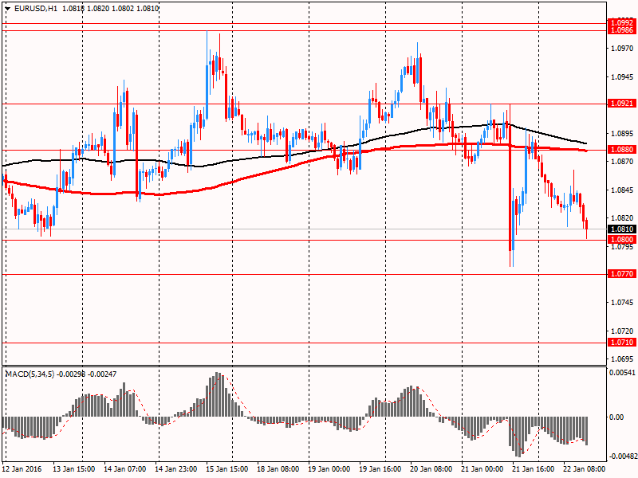Screen dimensions: 638x478
Task: Select the -0.00482 MACD scale value
Action: coord(623,457)
